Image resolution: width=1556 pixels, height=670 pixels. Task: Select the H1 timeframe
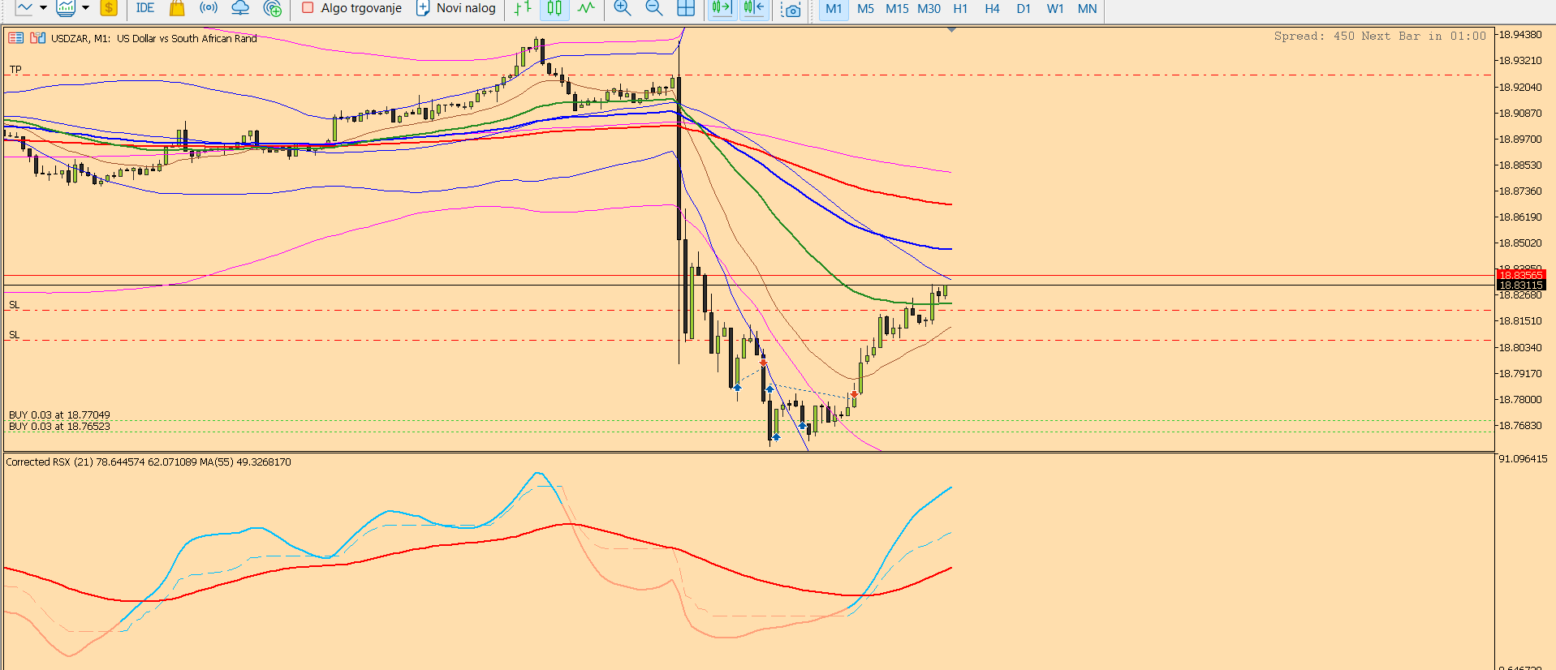pyautogui.click(x=960, y=8)
